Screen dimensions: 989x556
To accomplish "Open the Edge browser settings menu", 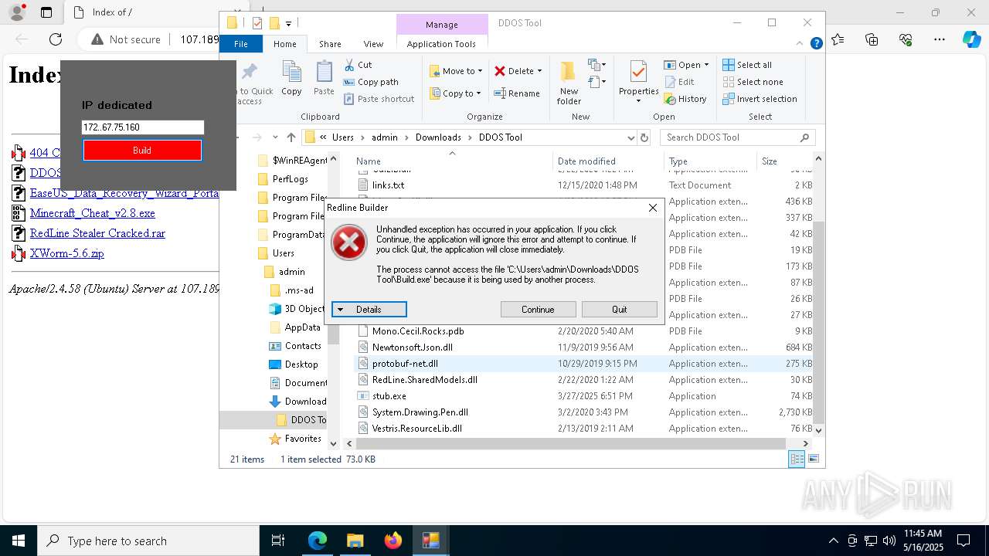I will 940,39.
